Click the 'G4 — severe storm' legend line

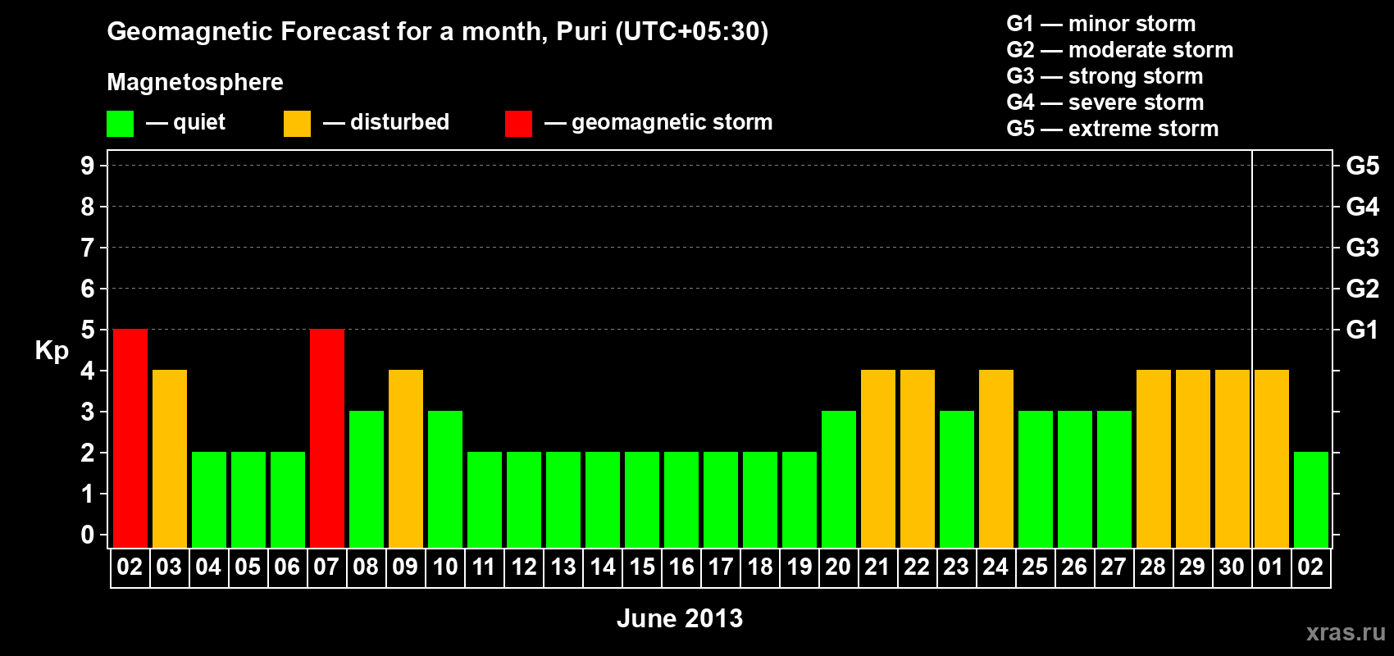1105,102
